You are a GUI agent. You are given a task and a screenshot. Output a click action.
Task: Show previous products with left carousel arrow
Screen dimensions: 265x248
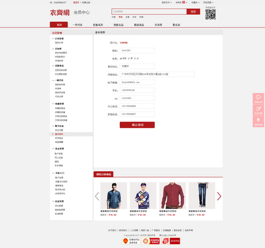[97, 196]
